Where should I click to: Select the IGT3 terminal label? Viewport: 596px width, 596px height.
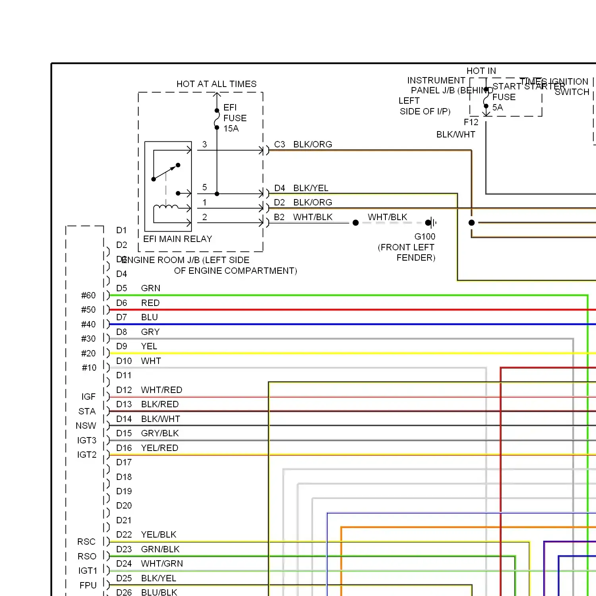point(87,440)
